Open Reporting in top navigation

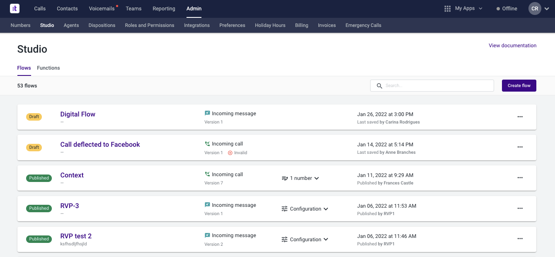pos(164,8)
